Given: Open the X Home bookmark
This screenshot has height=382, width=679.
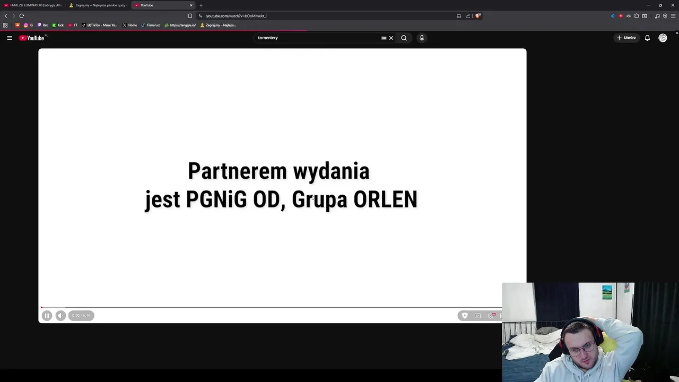Looking at the screenshot, I should [x=129, y=25].
